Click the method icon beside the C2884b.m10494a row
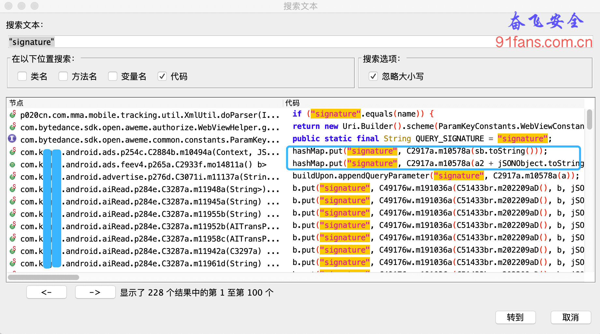Screen dimensions: 600x334 point(13,152)
